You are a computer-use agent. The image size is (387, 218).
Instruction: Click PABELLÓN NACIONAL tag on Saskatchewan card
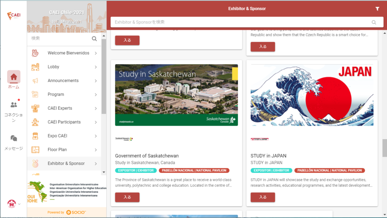click(194, 171)
